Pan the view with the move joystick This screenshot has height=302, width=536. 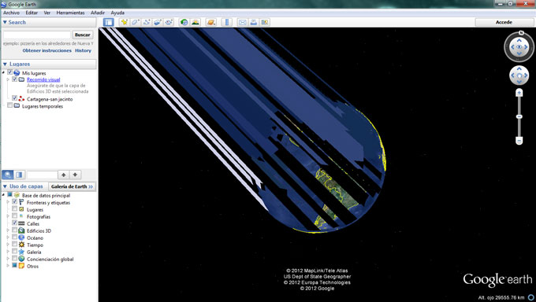click(x=519, y=75)
